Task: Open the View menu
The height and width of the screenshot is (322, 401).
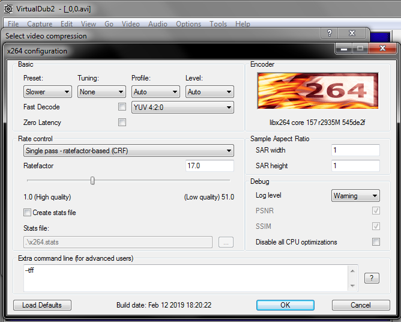Action: [x=88, y=24]
